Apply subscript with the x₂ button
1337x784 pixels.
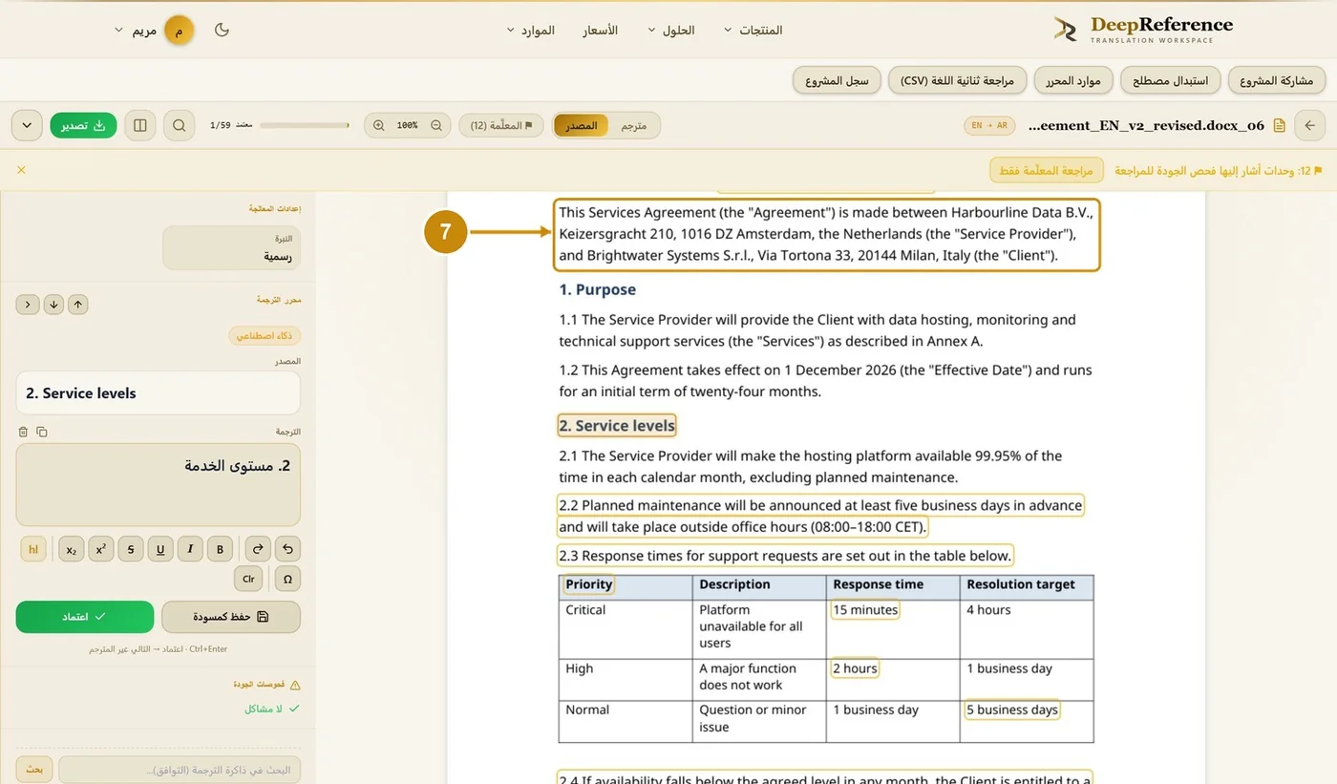pyautogui.click(x=72, y=549)
